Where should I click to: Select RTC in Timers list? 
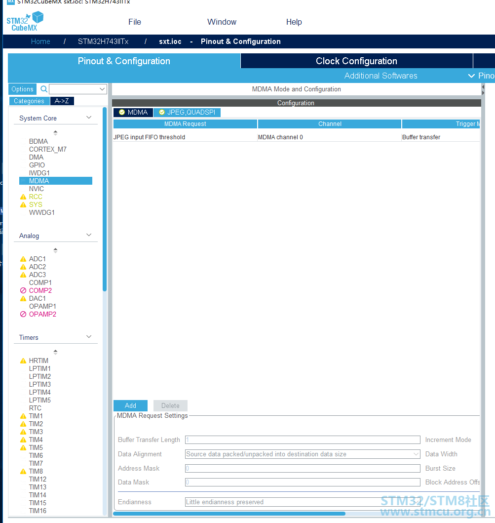(35, 408)
